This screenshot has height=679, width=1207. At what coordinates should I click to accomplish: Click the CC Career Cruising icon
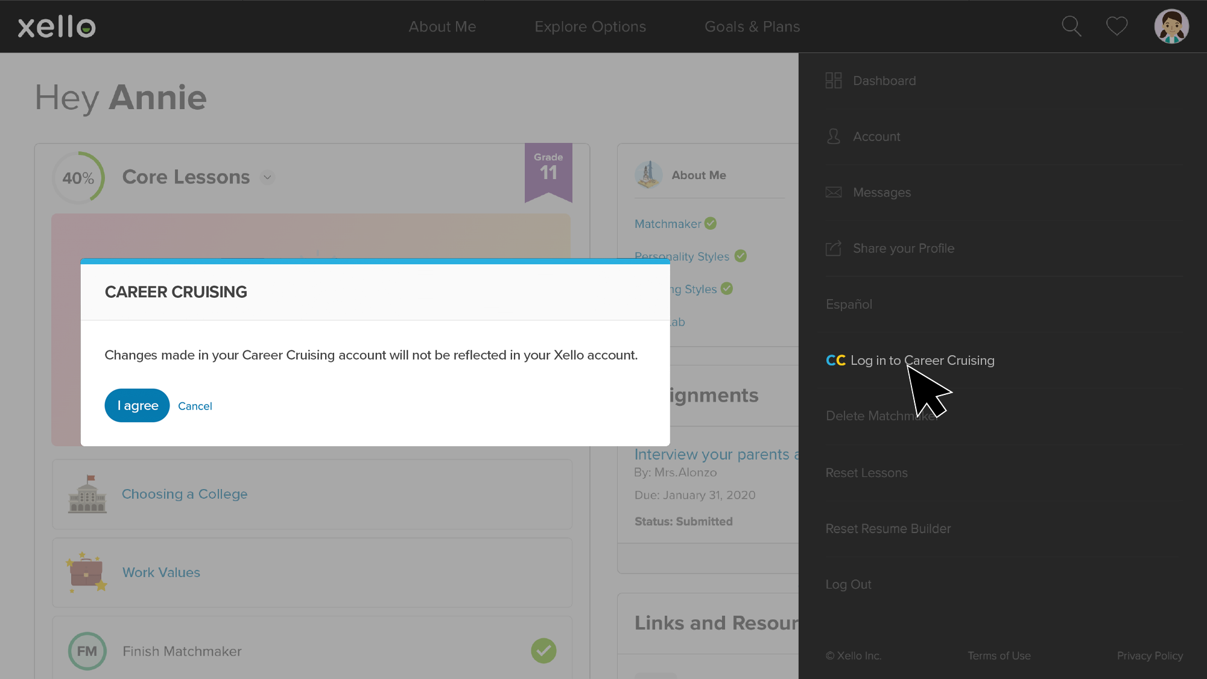coord(835,361)
